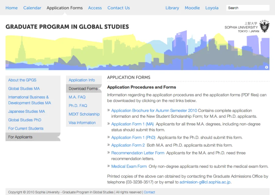
Task: Visit the Loyola link in the header
Action: tap(212, 8)
